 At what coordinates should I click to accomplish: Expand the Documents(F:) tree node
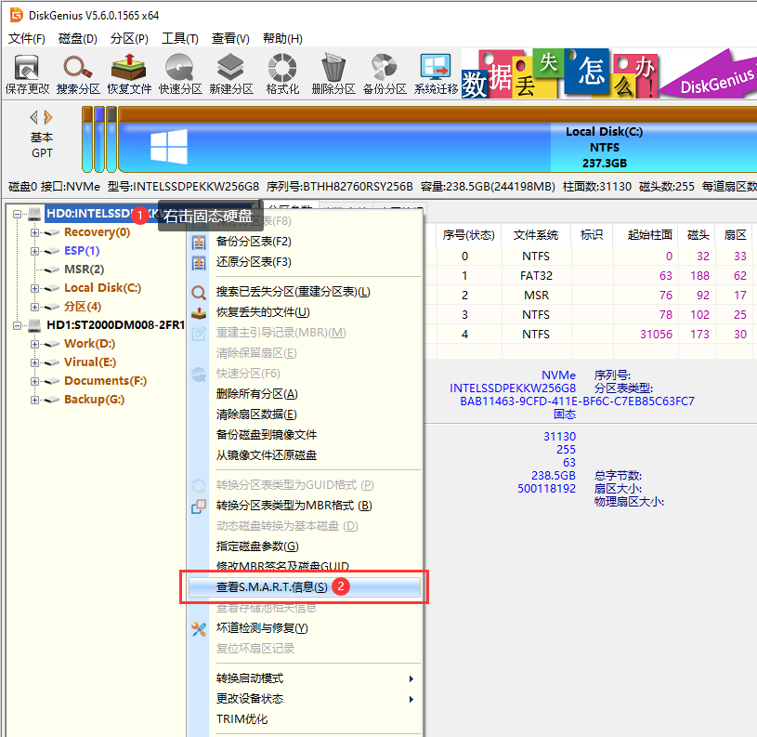(x=34, y=381)
